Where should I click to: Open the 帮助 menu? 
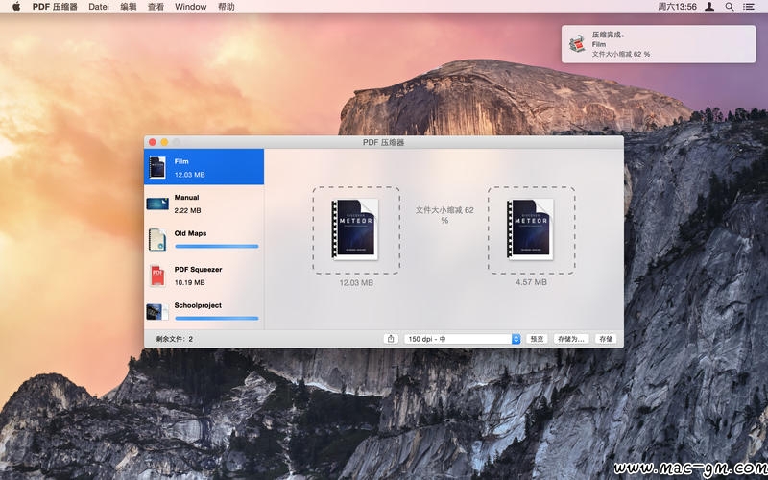(x=226, y=7)
